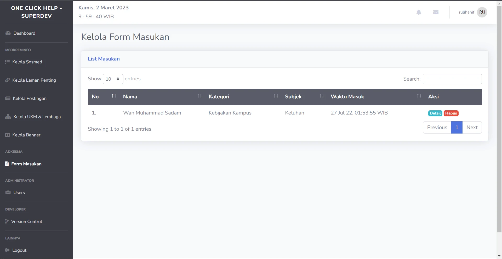Sort table by Nama column
Image resolution: width=502 pixels, height=259 pixels.
pyautogui.click(x=161, y=97)
